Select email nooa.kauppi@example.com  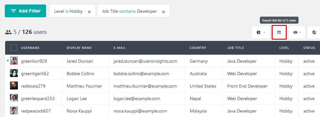pyautogui.click(x=140, y=111)
